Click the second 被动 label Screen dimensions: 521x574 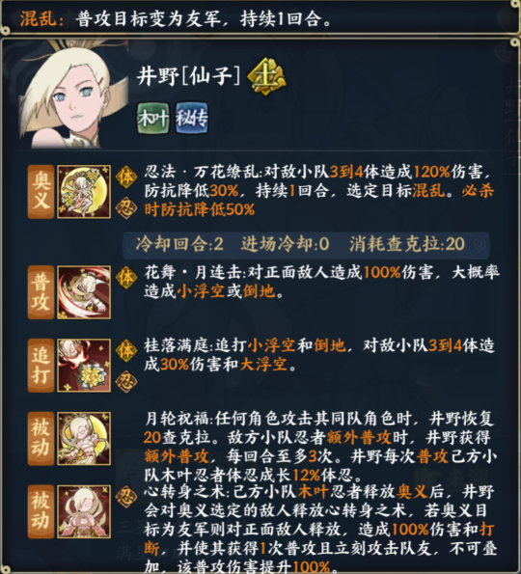coord(41,511)
